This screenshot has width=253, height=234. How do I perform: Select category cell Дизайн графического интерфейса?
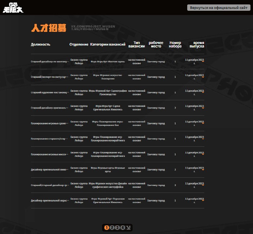coord(108,185)
